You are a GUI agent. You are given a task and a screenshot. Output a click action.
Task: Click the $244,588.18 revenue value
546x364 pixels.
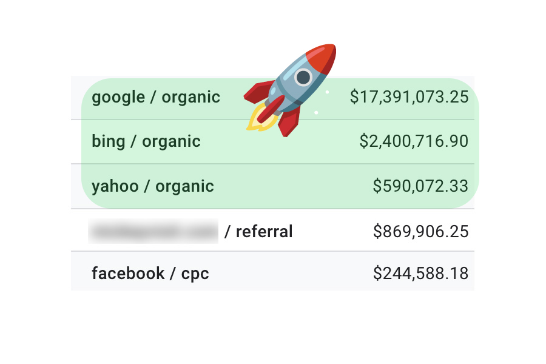point(420,273)
